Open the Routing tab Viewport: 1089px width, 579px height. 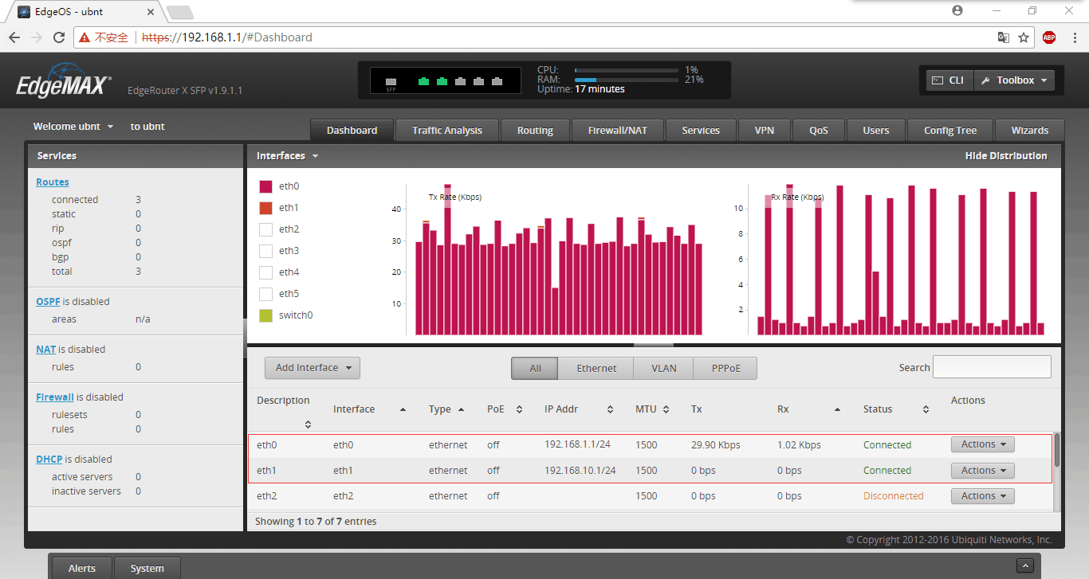tap(535, 131)
